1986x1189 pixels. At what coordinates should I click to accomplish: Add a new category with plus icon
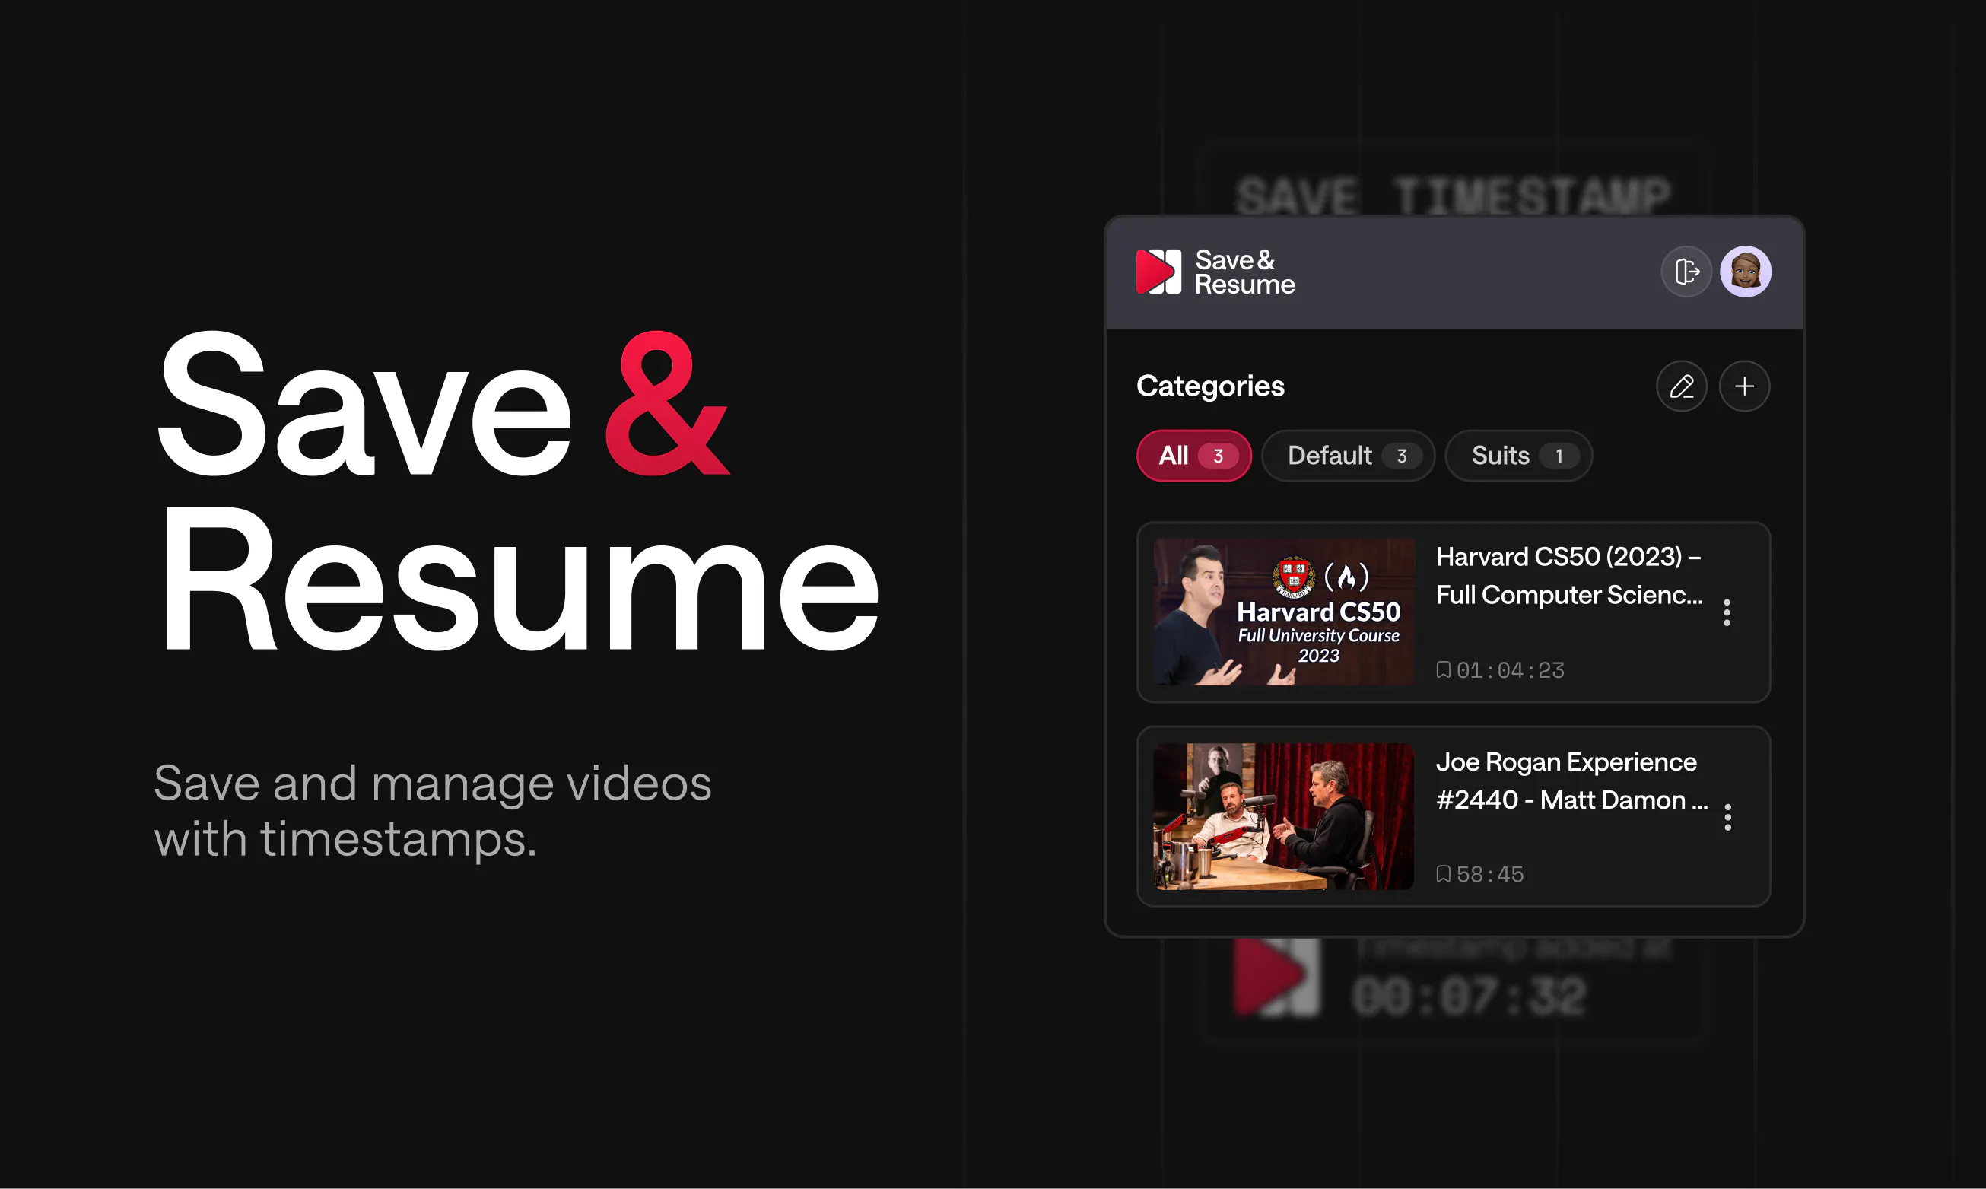(1744, 386)
